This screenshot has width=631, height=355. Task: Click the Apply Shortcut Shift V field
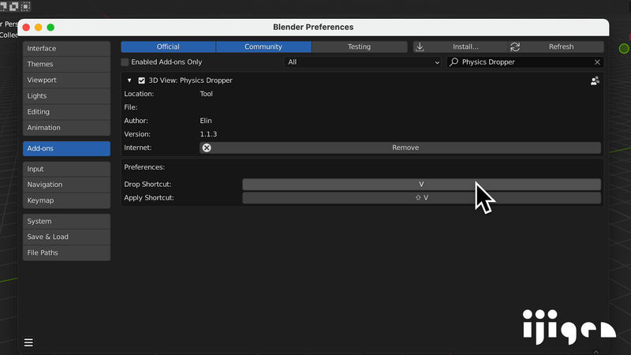(x=421, y=198)
